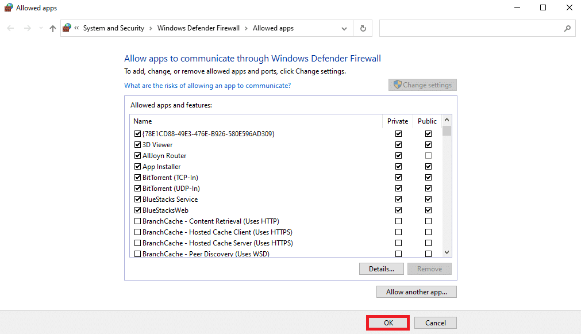The height and width of the screenshot is (334, 581).
Task: Click the list scrollbar up arrow
Action: 447,120
